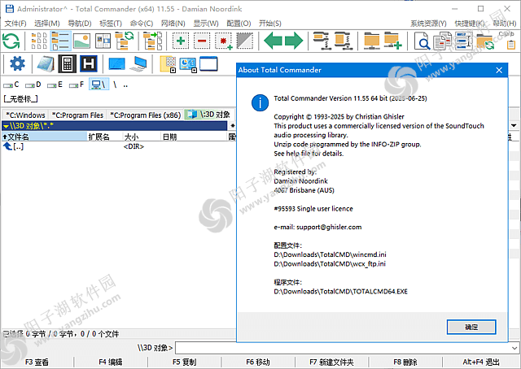Switch to the *C:Windows tab
This screenshot has width=521, height=369.
click(x=25, y=115)
